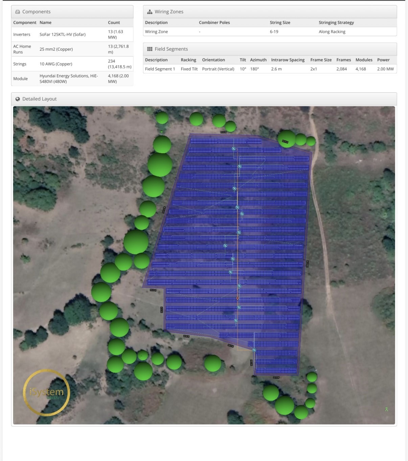
Task: Click the 2x1 frame size value
Action: point(314,69)
